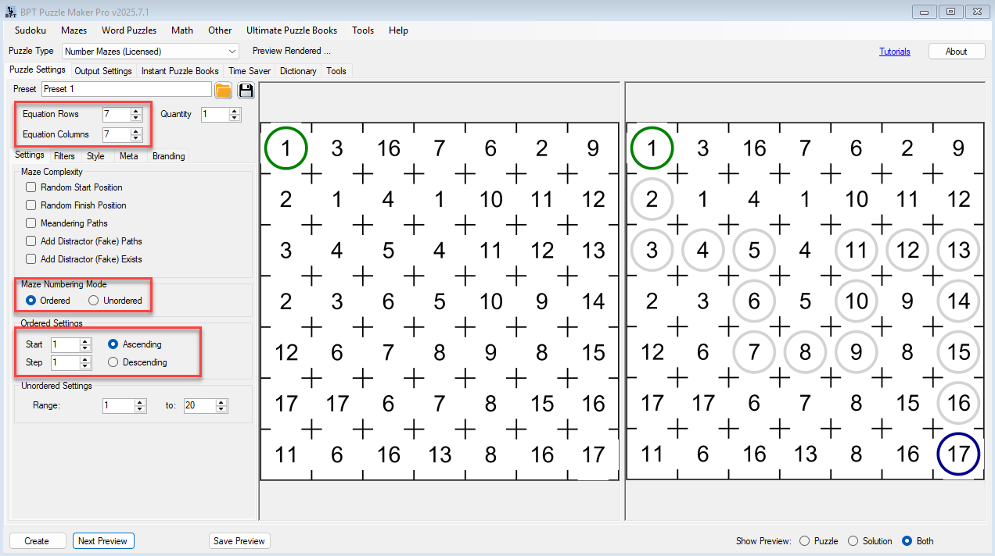
Task: Click the Next Preview button
Action: click(x=102, y=541)
